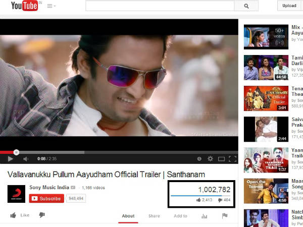This screenshot has width=303, height=227.
Task: Mute the video volume speaker icon
Action: (x=26, y=159)
